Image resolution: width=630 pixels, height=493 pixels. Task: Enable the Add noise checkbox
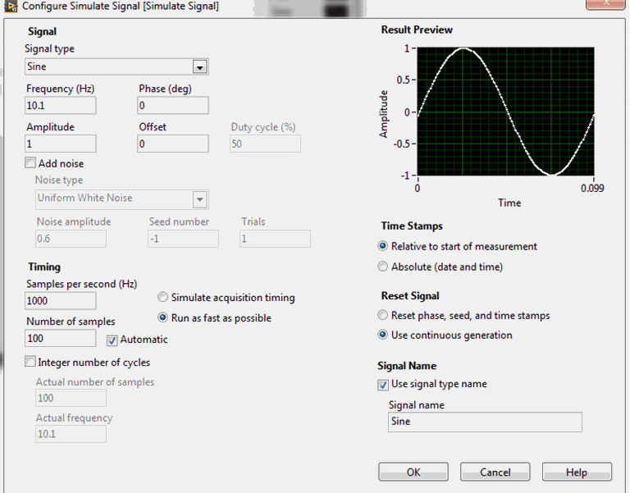click(x=31, y=163)
